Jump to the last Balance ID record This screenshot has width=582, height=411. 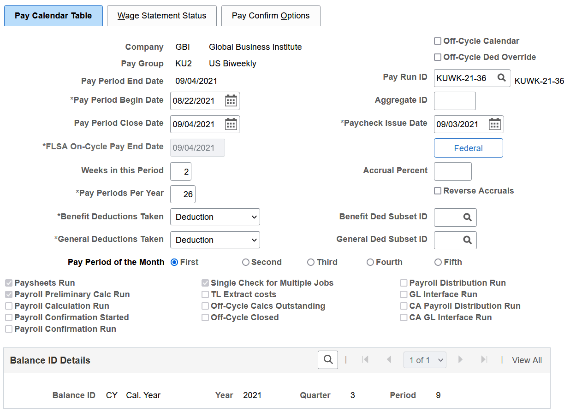483,360
